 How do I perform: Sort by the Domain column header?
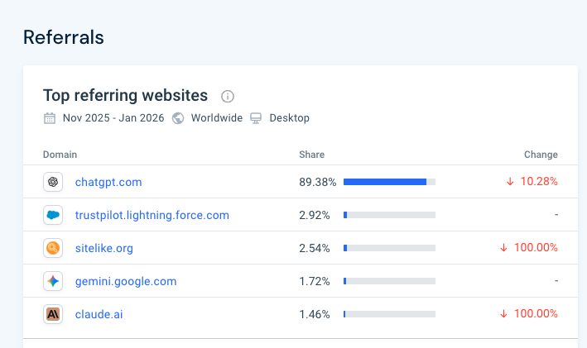coord(60,155)
